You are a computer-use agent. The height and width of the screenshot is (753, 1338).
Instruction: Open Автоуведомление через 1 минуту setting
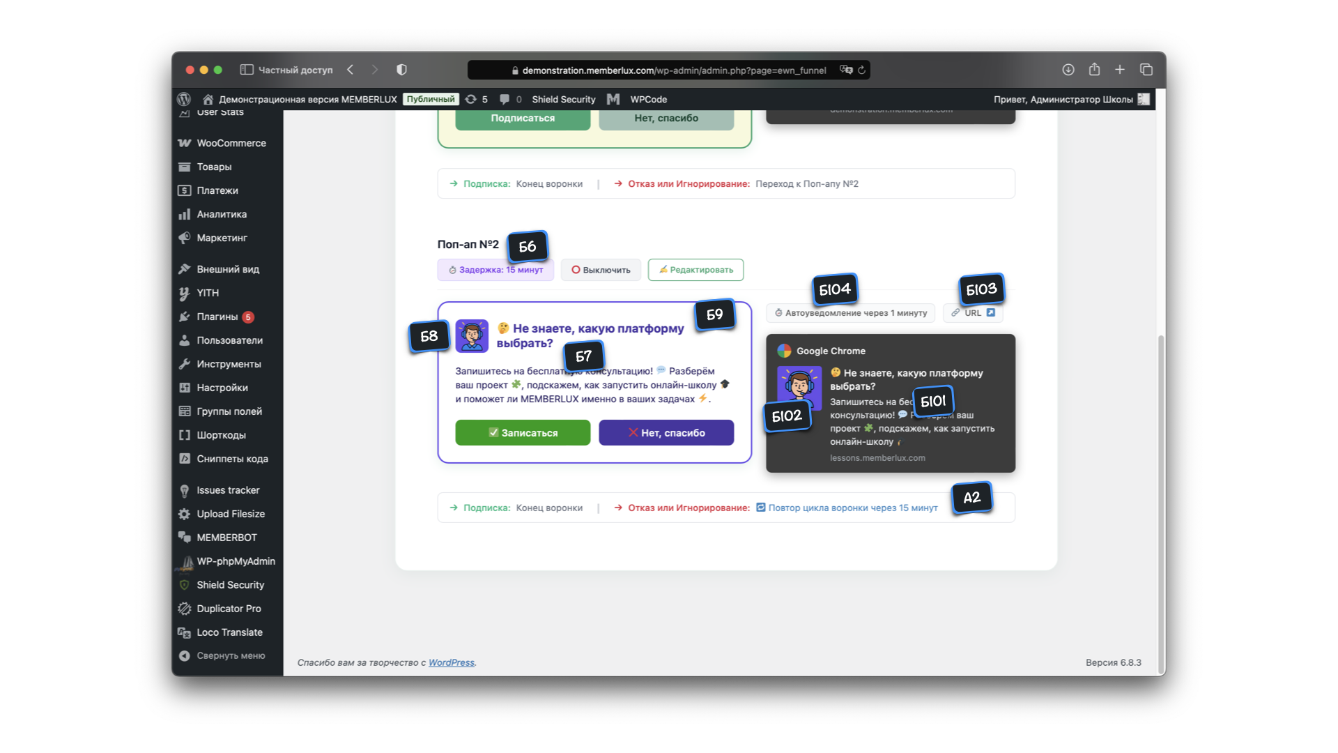pyautogui.click(x=850, y=313)
